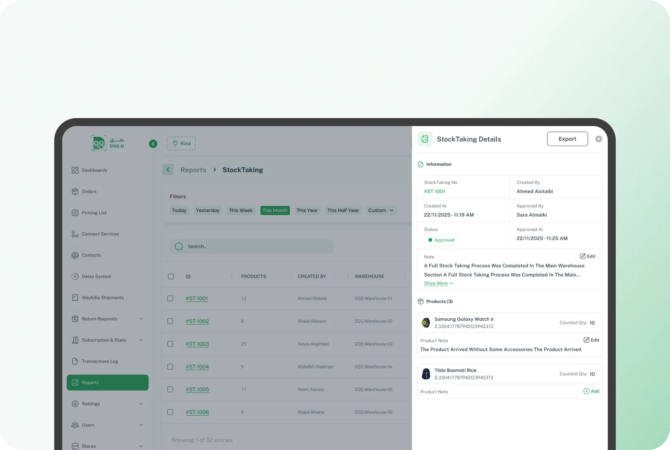The width and height of the screenshot is (670, 450).
Task: Click the Information section document icon
Action: click(420, 164)
